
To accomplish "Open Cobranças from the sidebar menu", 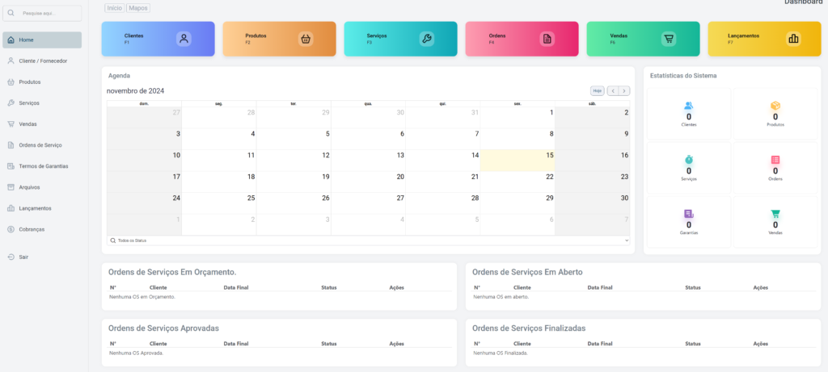I will [x=32, y=229].
